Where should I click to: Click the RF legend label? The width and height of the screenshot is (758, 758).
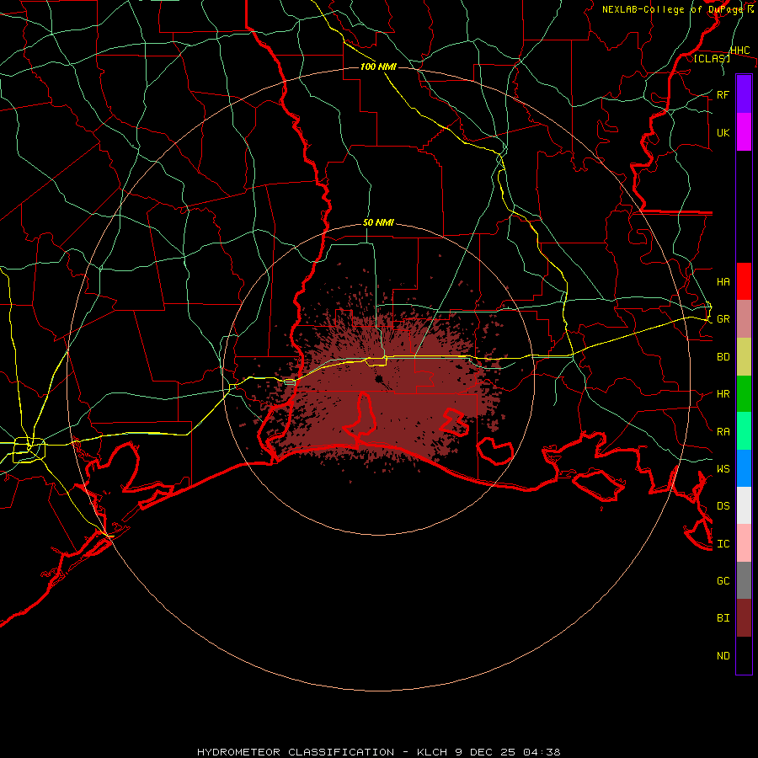coord(723,94)
